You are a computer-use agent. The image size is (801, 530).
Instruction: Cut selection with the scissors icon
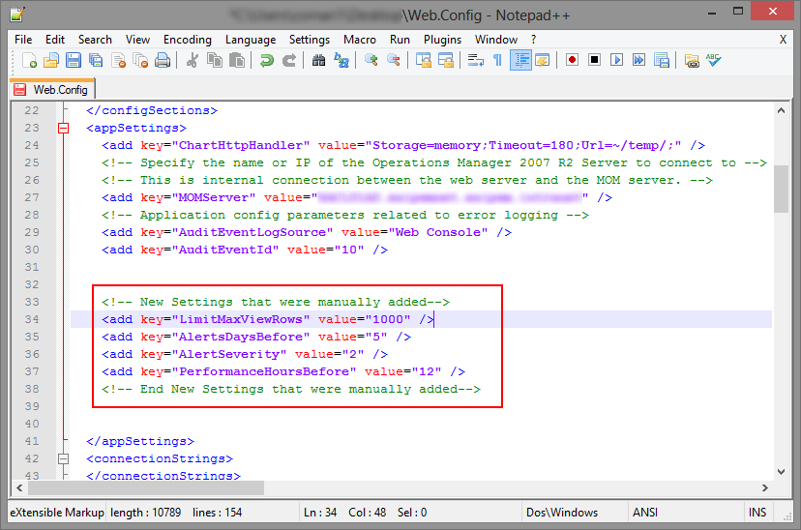point(193,60)
